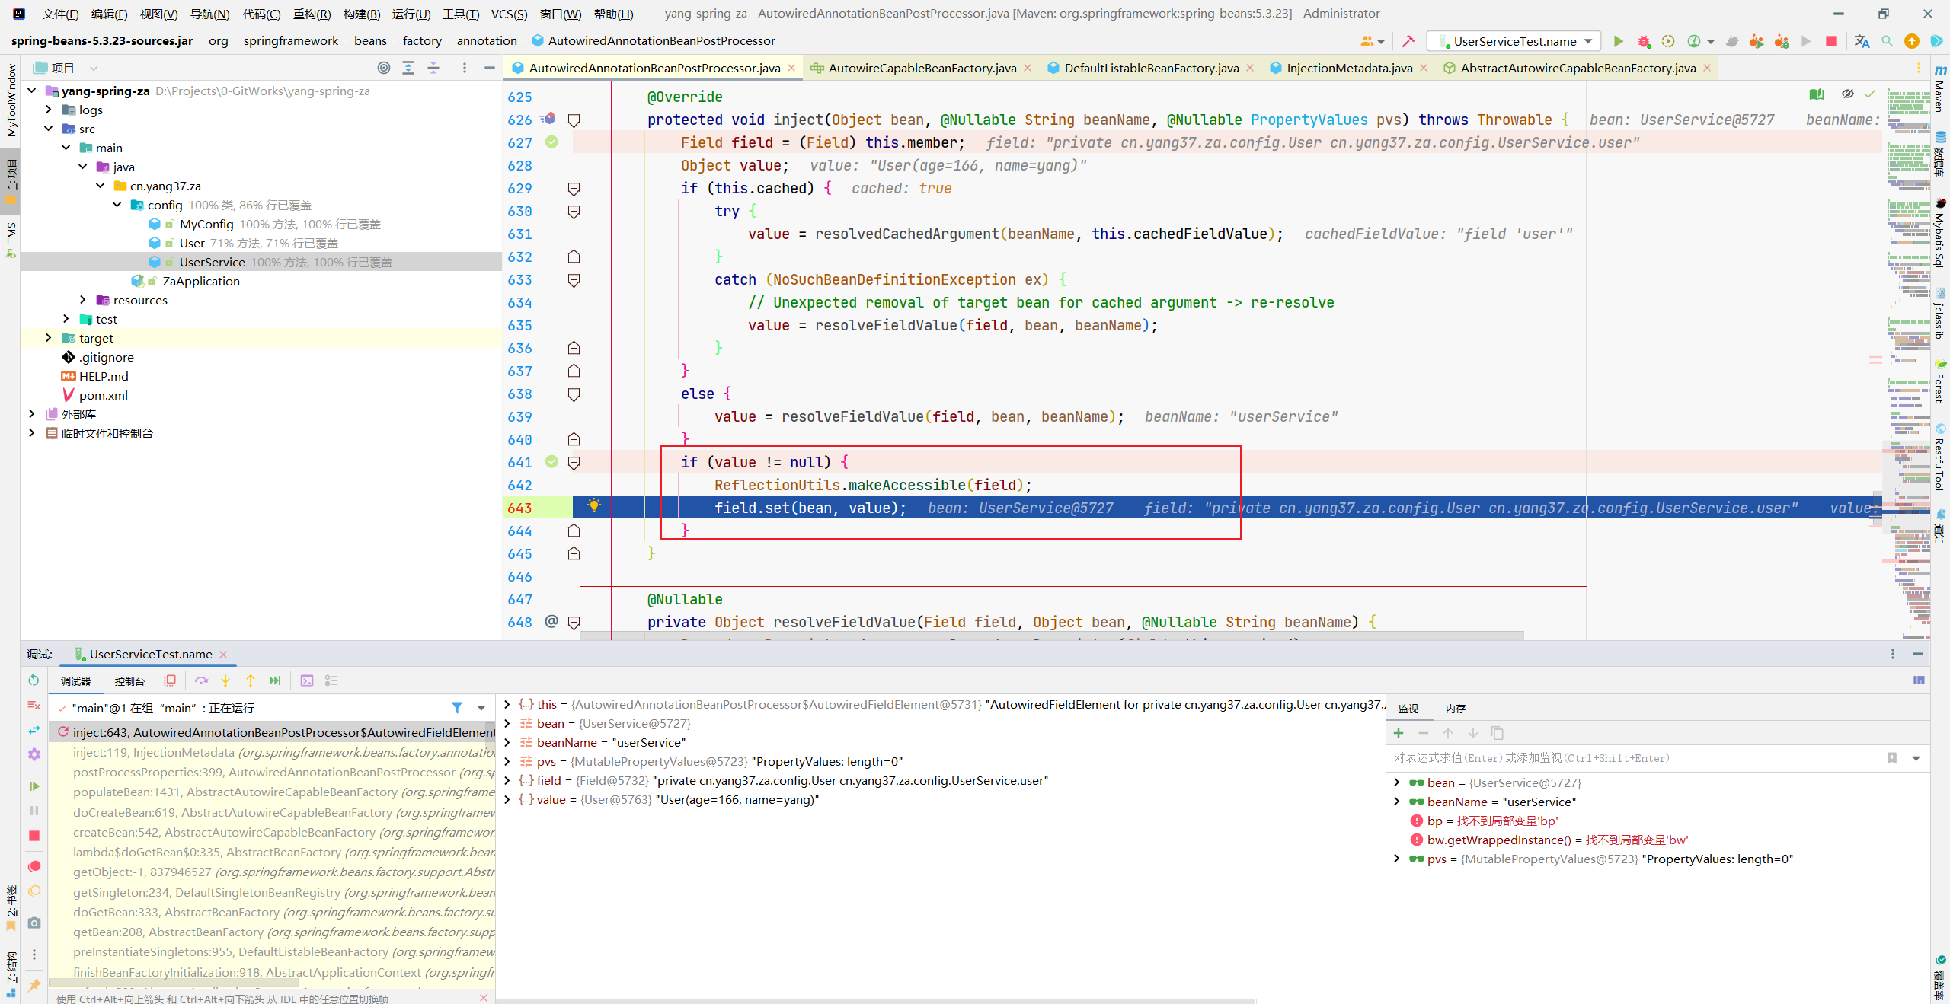Screen dimensions: 1950x1004
Task: Click annotation breadcrumb in navigation bar
Action: 487,40
